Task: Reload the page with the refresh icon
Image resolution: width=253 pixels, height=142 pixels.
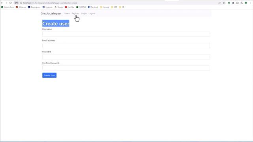Action: (11, 3)
